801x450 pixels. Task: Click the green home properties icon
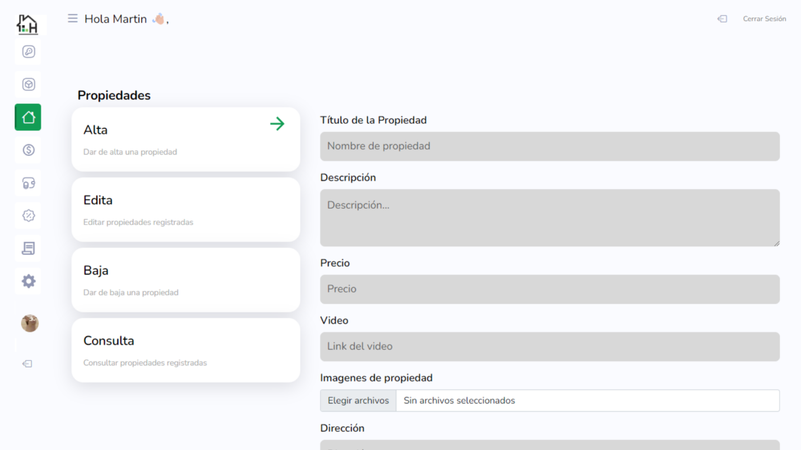[28, 117]
